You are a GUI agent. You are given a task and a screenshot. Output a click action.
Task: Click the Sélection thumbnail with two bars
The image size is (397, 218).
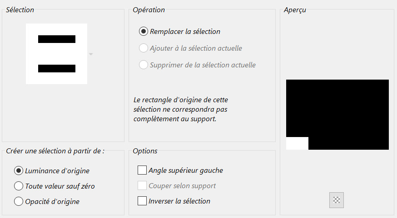tap(56, 53)
